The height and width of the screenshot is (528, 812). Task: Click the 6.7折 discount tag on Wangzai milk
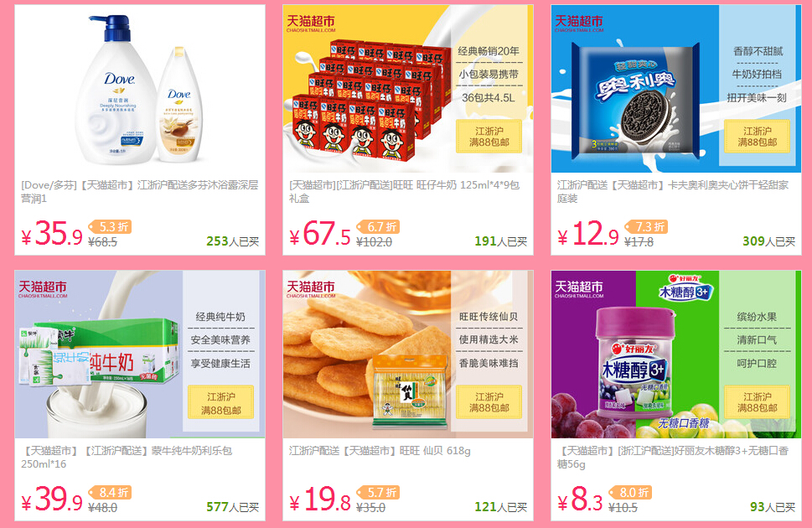[378, 227]
